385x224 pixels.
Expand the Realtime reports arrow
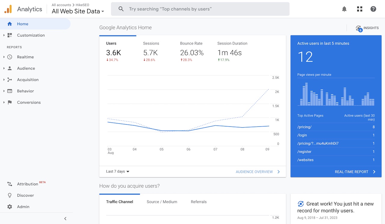pyautogui.click(x=4, y=57)
